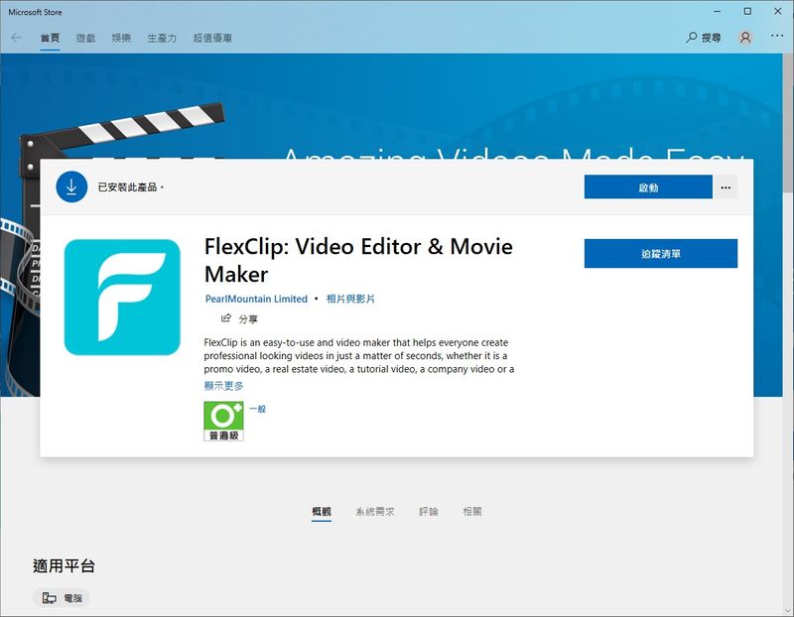Click the 普遍級 rating badge
This screenshot has width=794, height=617.
click(223, 422)
